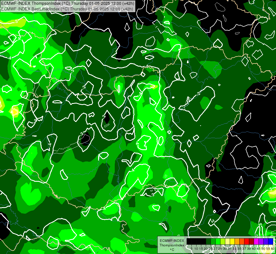Screen dimensions: 276x254
Task: Click legend scale value "27"
Action: pos(215,249)
